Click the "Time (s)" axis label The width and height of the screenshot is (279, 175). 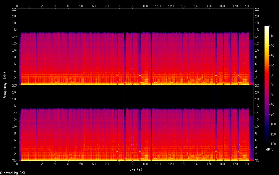[x=135, y=169]
